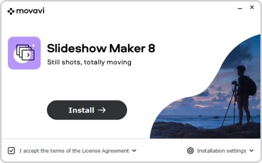Select the Slideshow Maker 8 title
This screenshot has width=262, height=163.
[101, 48]
